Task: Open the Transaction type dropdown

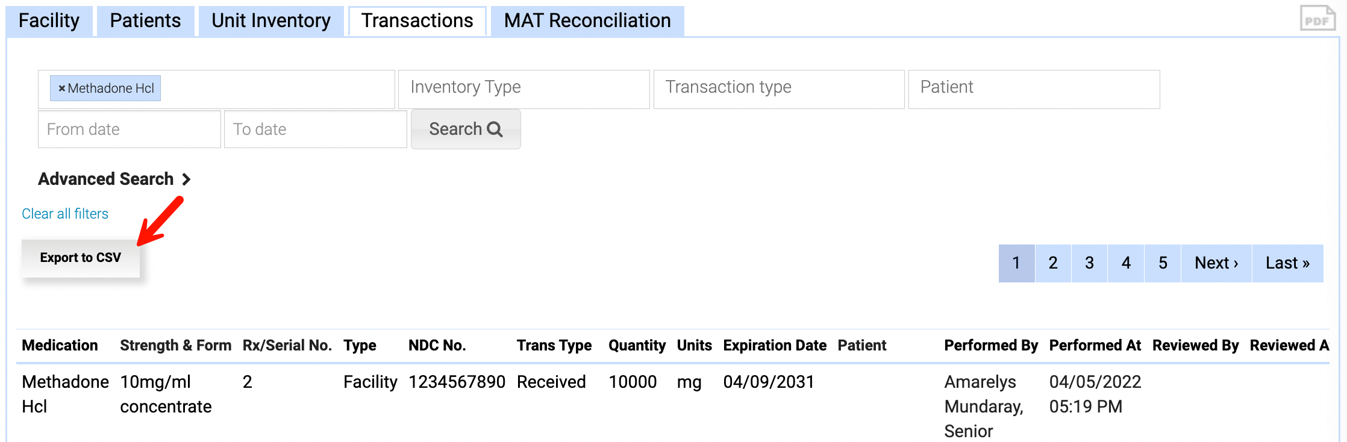Action: [x=778, y=88]
